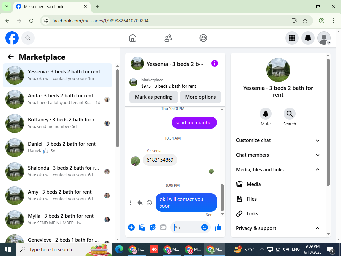Open Windows Start menu

coord(8,249)
